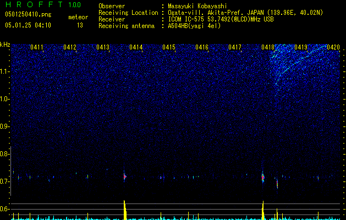Click the 0411 time marker
This screenshot has width=346, height=220.
click(x=37, y=47)
